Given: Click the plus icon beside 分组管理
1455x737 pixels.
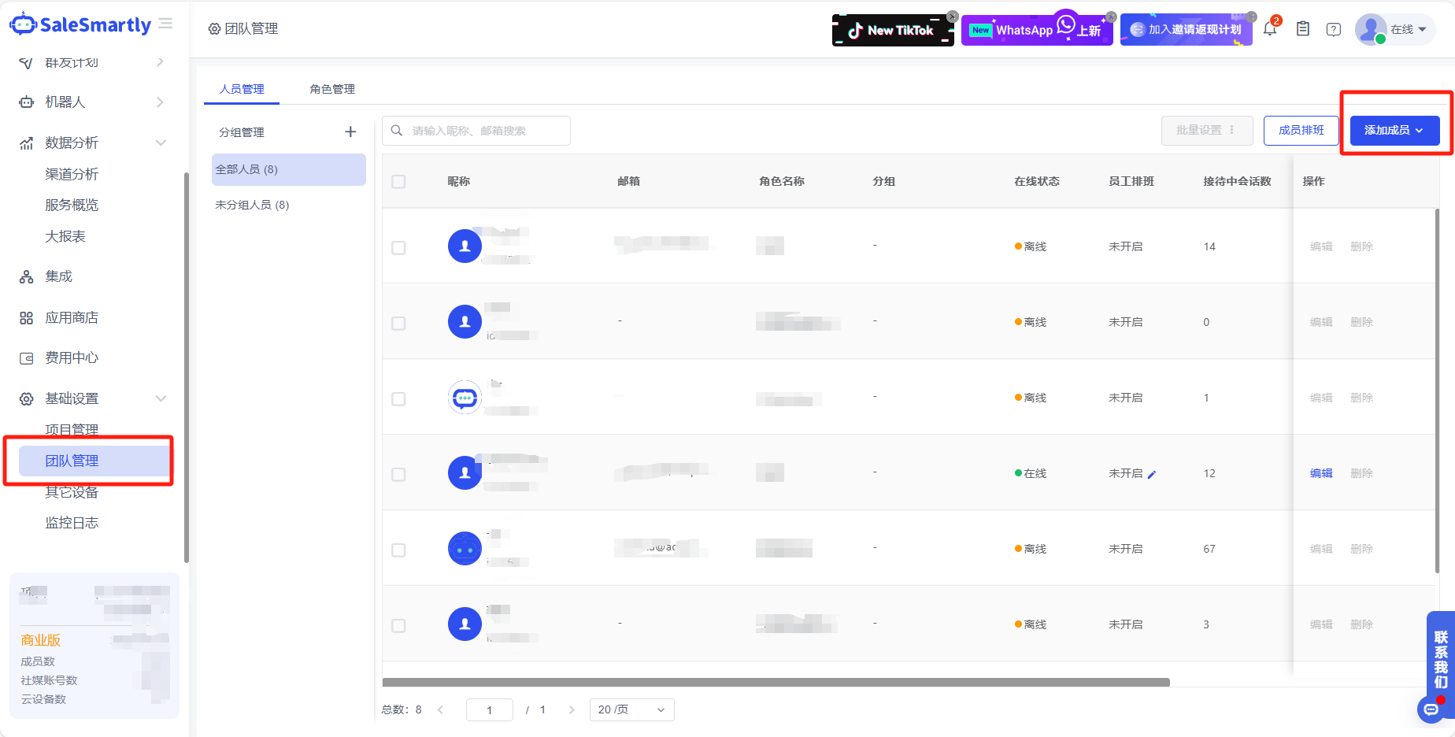Looking at the screenshot, I should click(x=350, y=131).
